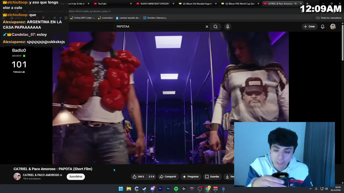This screenshot has height=193, width=344.
Task: Open Servidor | Aternos bookmark
Action: (x=155, y=18)
